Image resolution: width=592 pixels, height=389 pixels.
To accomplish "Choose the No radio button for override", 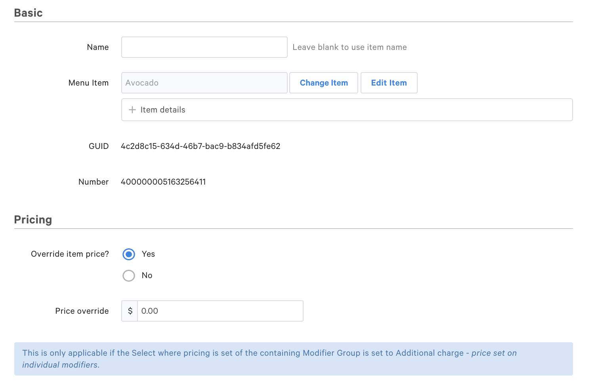I will point(129,275).
